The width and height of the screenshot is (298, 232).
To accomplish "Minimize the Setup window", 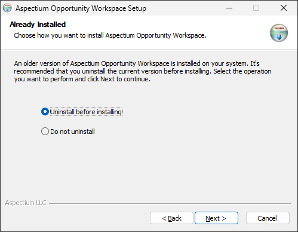I will point(229,8).
